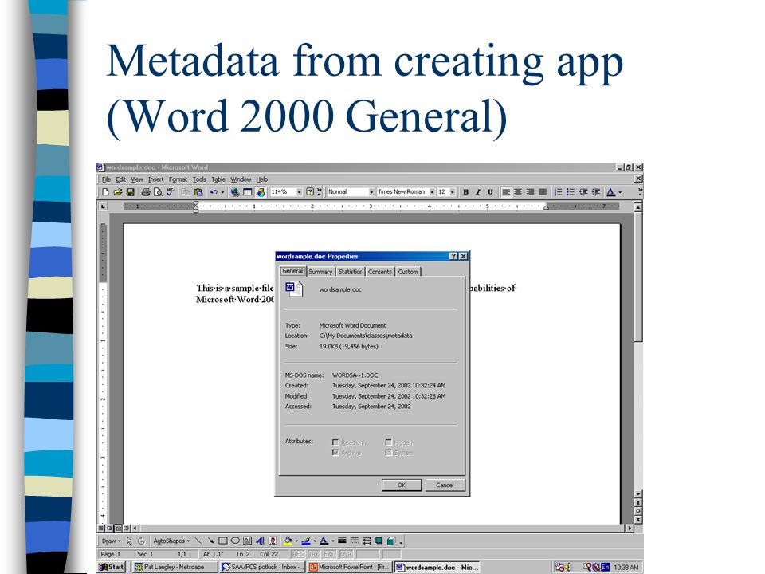Click the Open folder toolbar icon
This screenshot has height=574, width=765.
[x=118, y=192]
